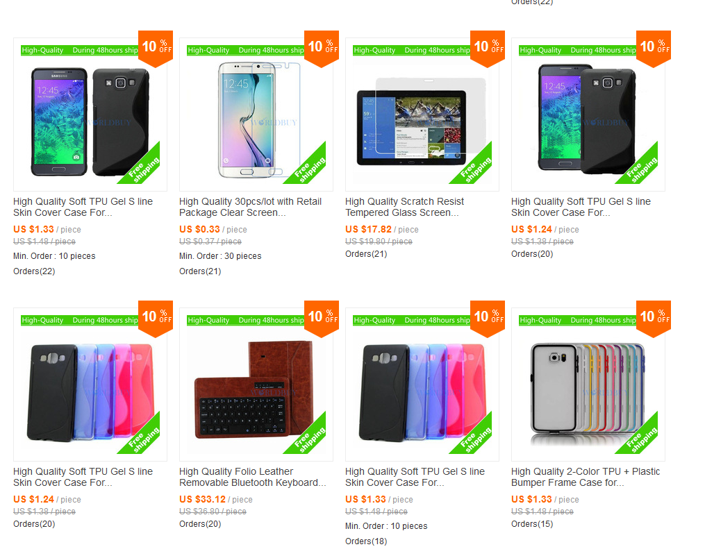Open the tablet tempered glass product image

[x=422, y=115]
